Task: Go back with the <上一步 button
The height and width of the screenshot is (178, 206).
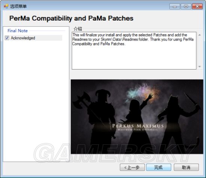Action: (x=132, y=167)
